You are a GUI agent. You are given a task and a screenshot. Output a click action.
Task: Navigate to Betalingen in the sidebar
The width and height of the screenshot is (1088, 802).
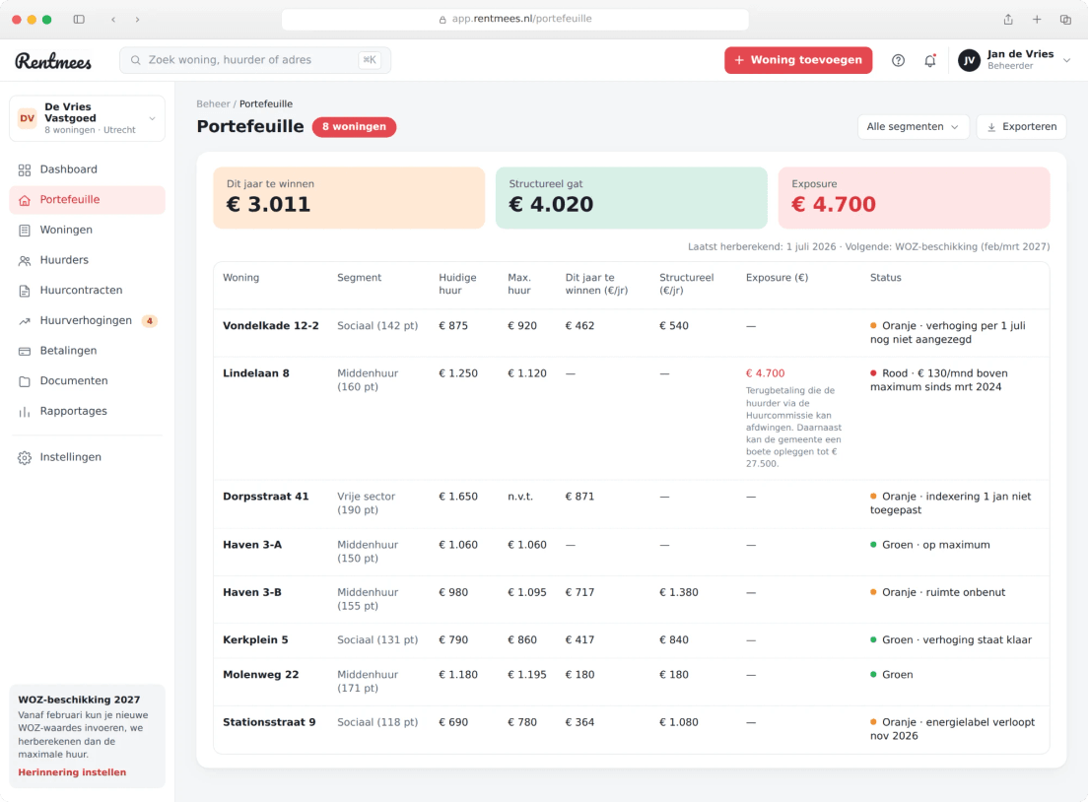(88, 351)
